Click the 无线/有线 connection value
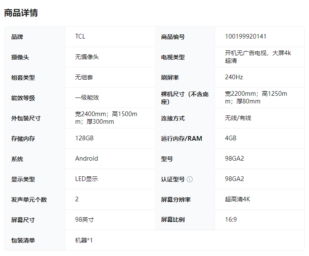This screenshot has width=309, height=256. pyautogui.click(x=238, y=118)
